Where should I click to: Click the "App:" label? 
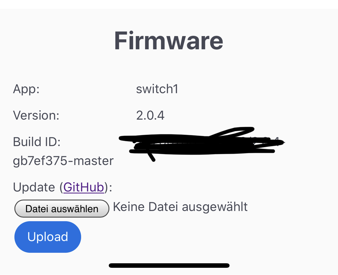click(x=26, y=89)
